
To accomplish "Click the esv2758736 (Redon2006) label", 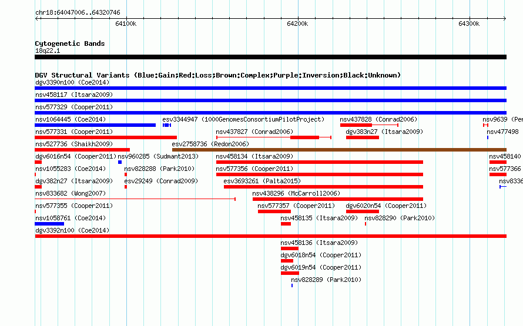I will [x=210, y=144].
